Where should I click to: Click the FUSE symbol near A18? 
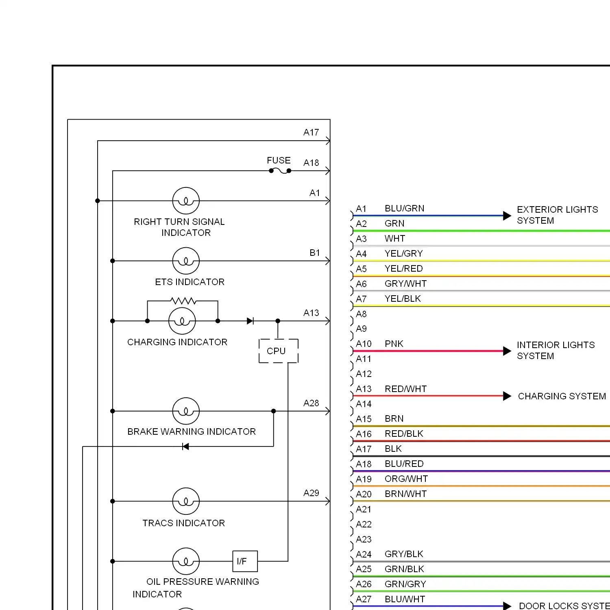[x=280, y=171]
